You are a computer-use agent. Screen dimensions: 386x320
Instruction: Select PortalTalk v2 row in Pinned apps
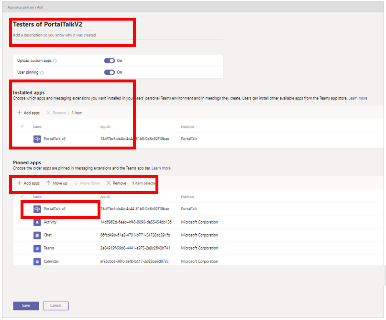pos(198,209)
